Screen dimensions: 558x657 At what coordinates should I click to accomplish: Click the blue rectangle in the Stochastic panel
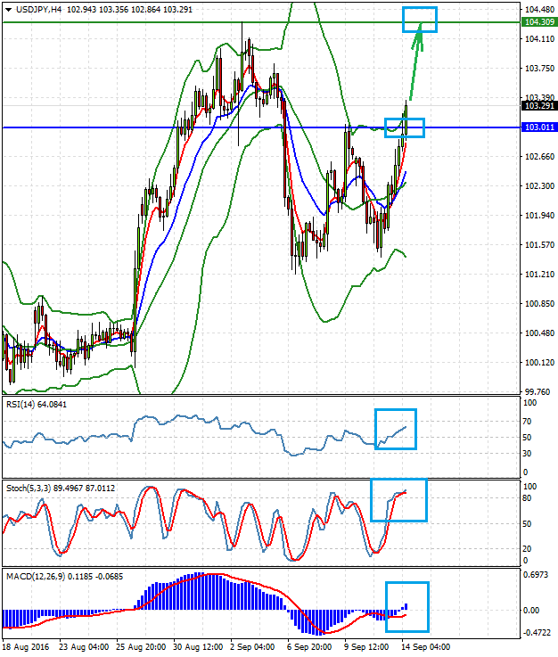[x=398, y=500]
